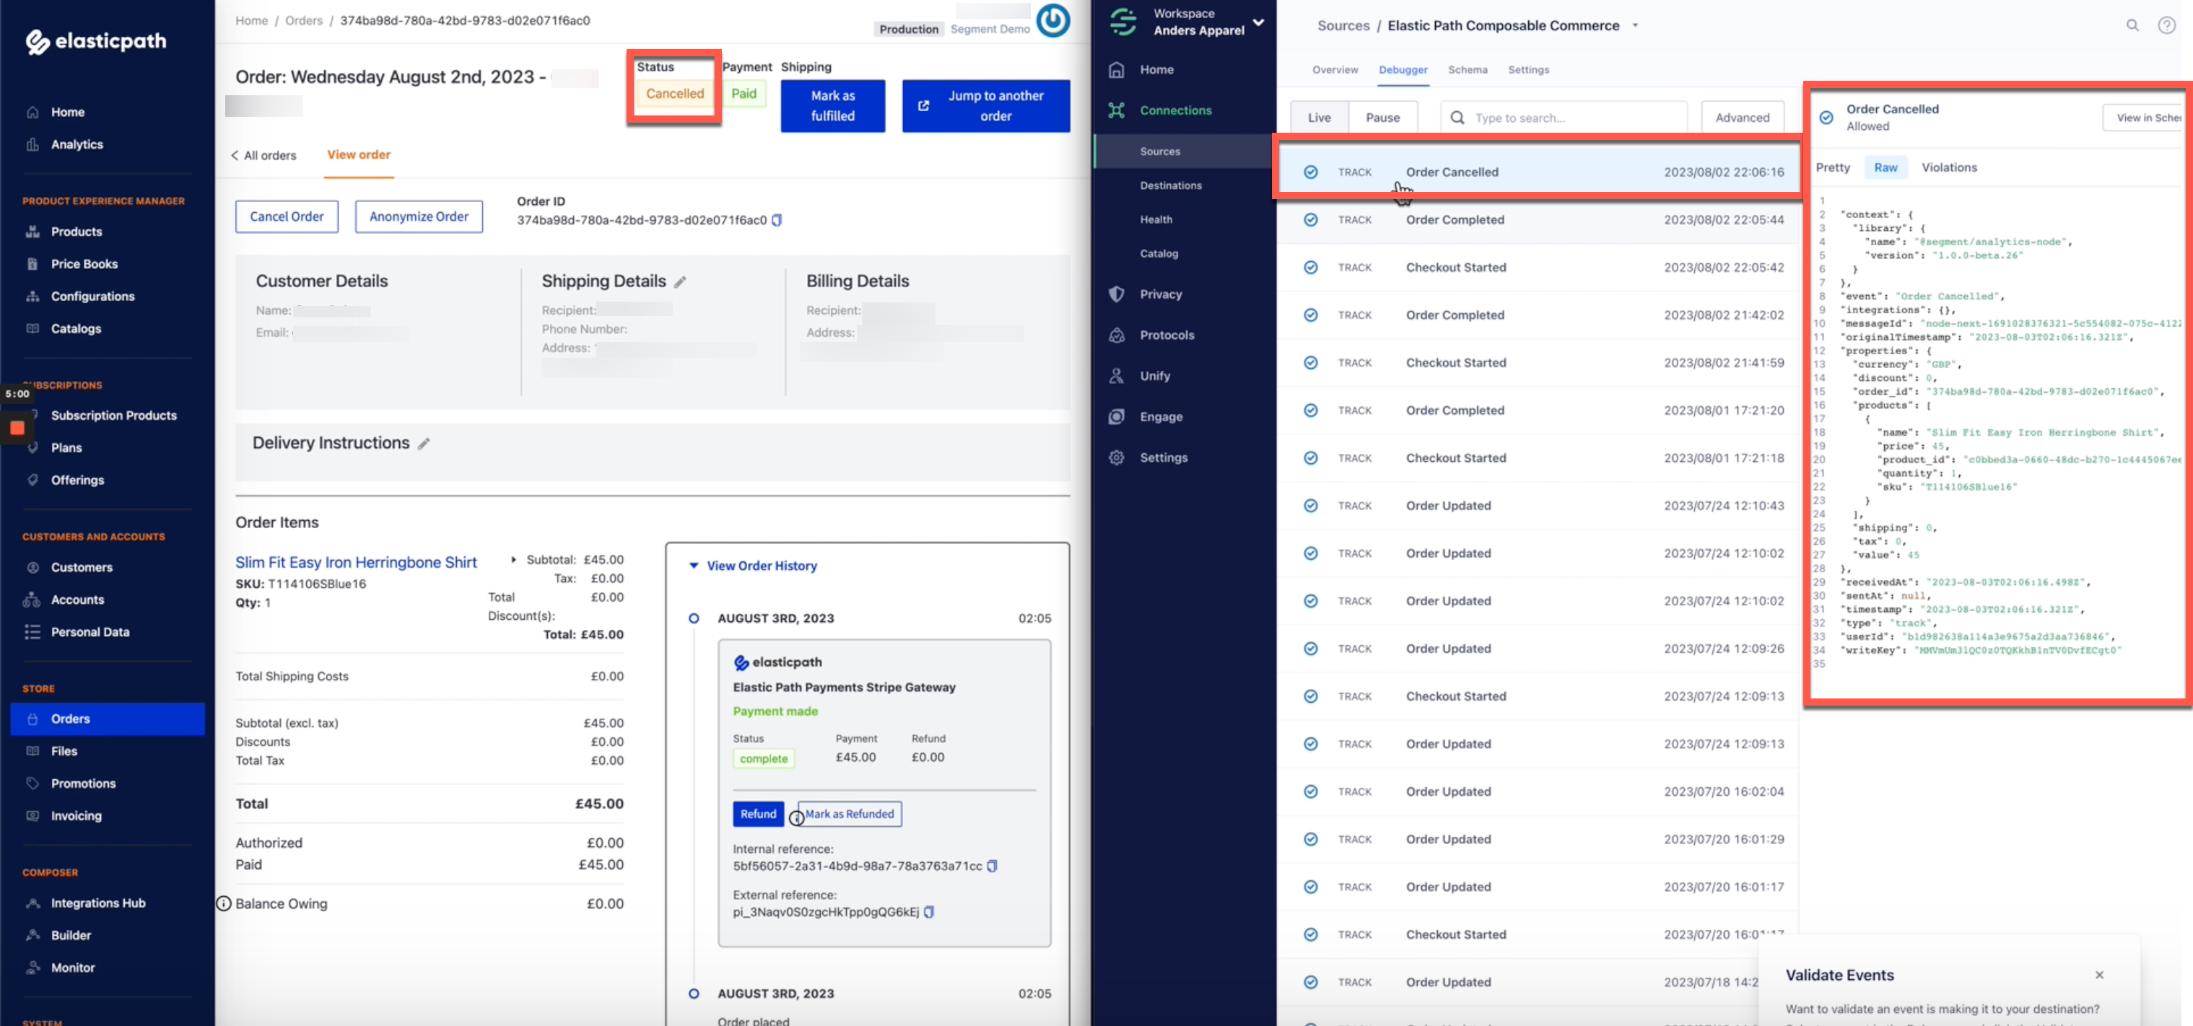This screenshot has height=1026, width=2193.
Task: Select the Catalog icon in sidebar
Action: (x=1158, y=253)
